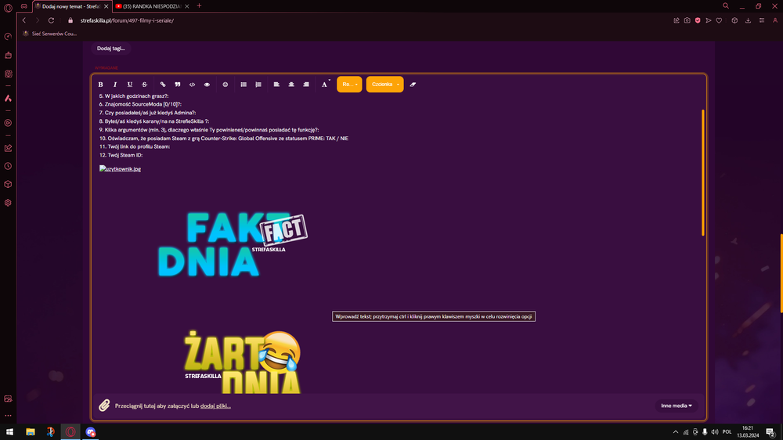Image resolution: width=783 pixels, height=440 pixels.
Task: Close the Dodaj nowy temat tab
Action: click(106, 6)
